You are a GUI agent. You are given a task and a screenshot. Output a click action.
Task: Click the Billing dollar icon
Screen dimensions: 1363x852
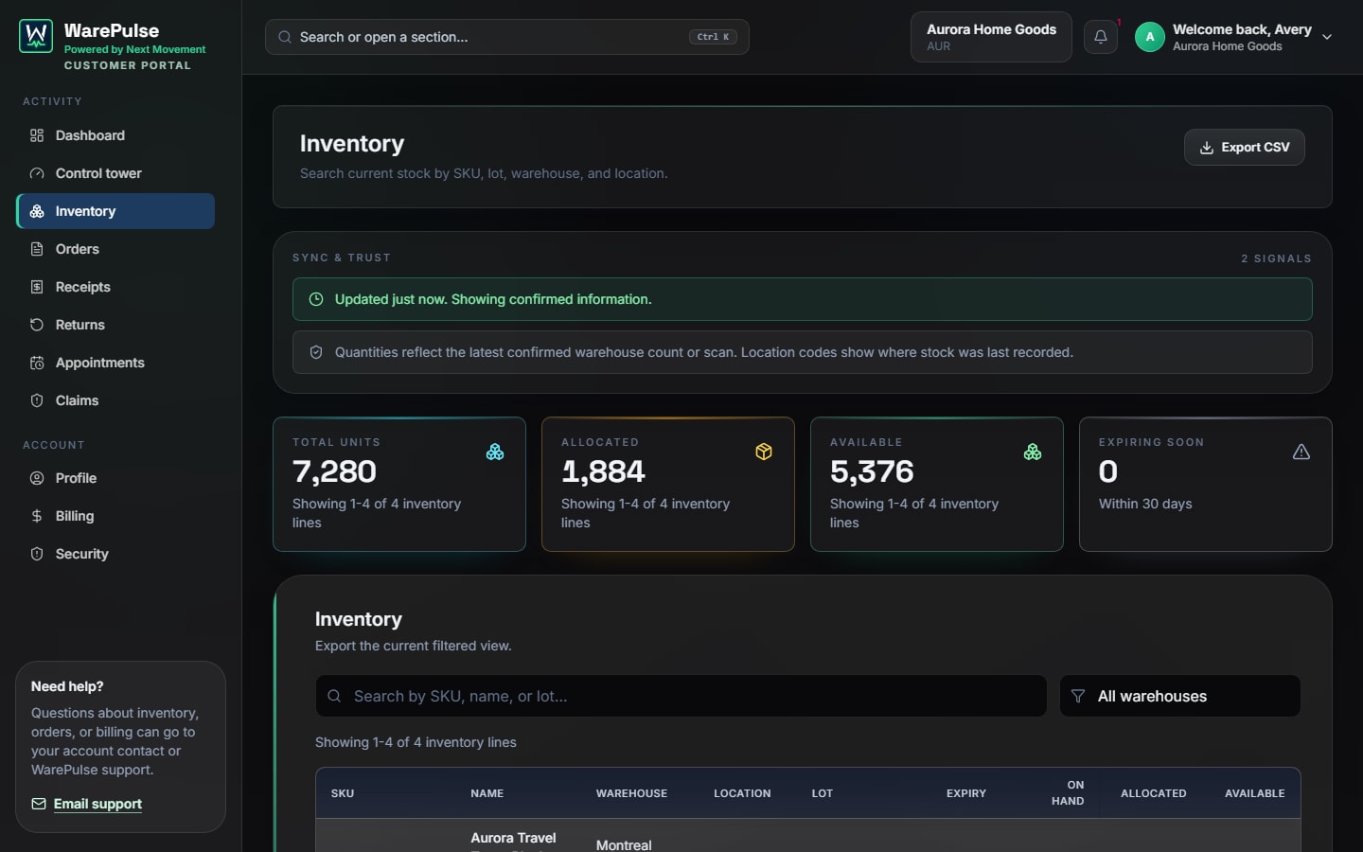[x=37, y=516]
